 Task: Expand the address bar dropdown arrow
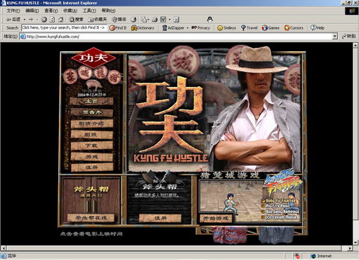[335, 36]
